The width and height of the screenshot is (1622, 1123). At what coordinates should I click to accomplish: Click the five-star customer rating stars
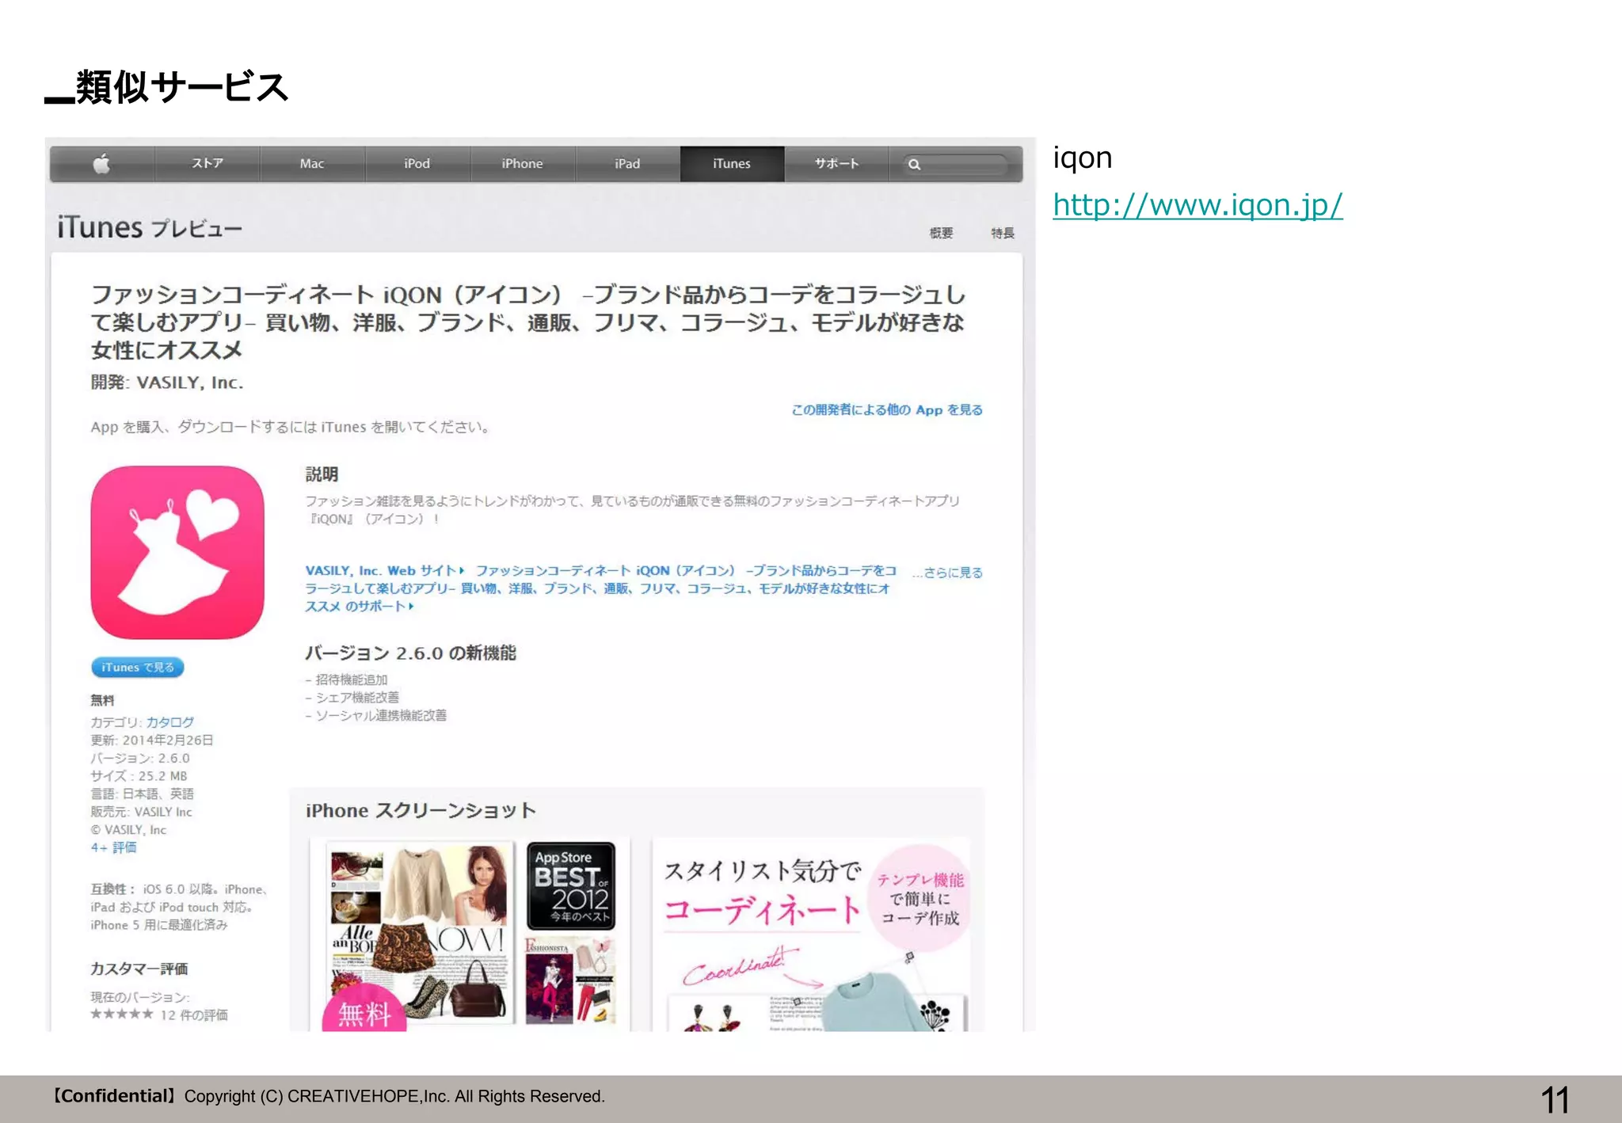(122, 1014)
